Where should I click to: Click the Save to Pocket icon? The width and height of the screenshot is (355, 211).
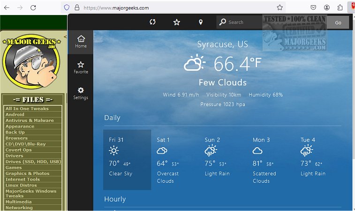tap(313, 8)
